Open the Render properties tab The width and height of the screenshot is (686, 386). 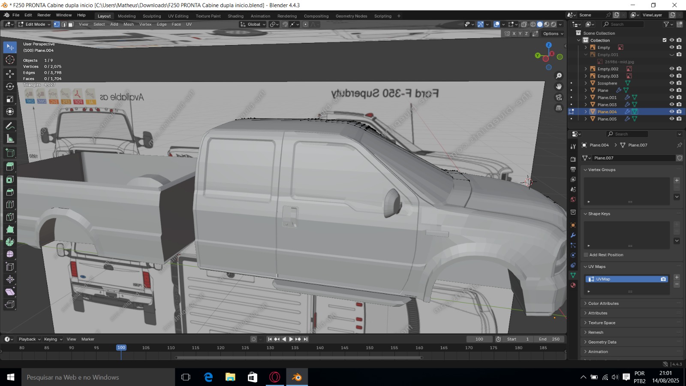(573, 159)
